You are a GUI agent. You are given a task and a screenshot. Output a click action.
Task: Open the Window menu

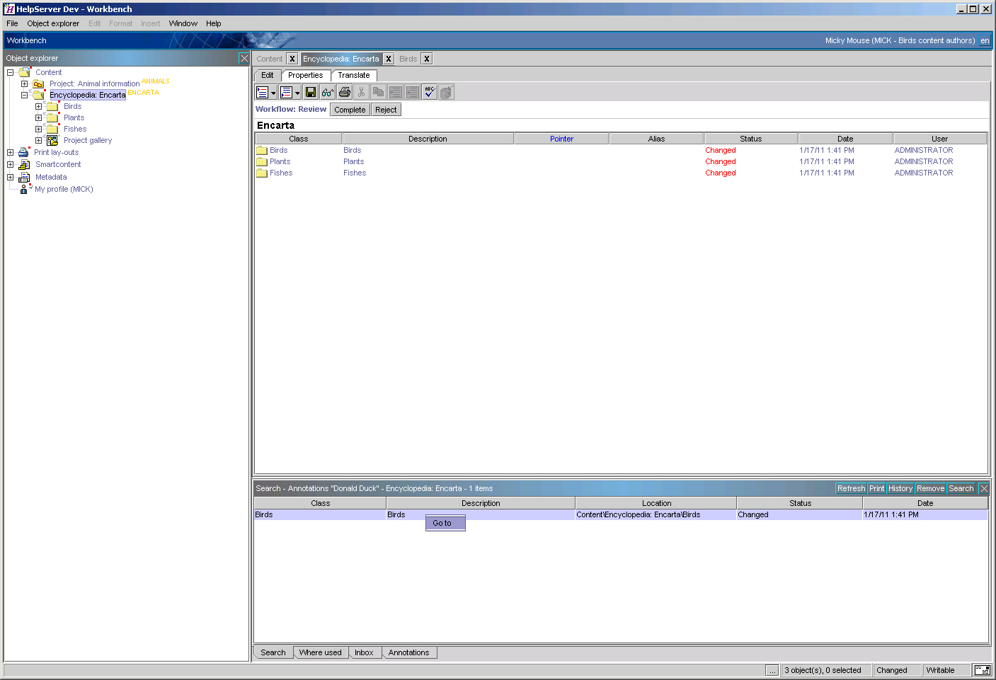click(x=183, y=23)
